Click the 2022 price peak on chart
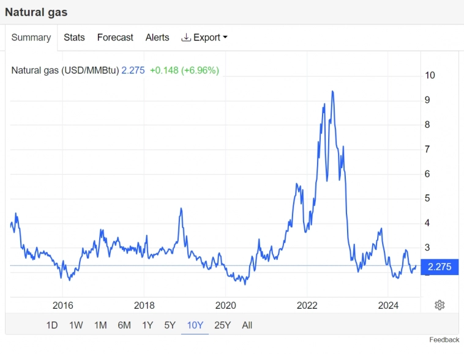Viewport: 464px width, 354px height. 332,92
